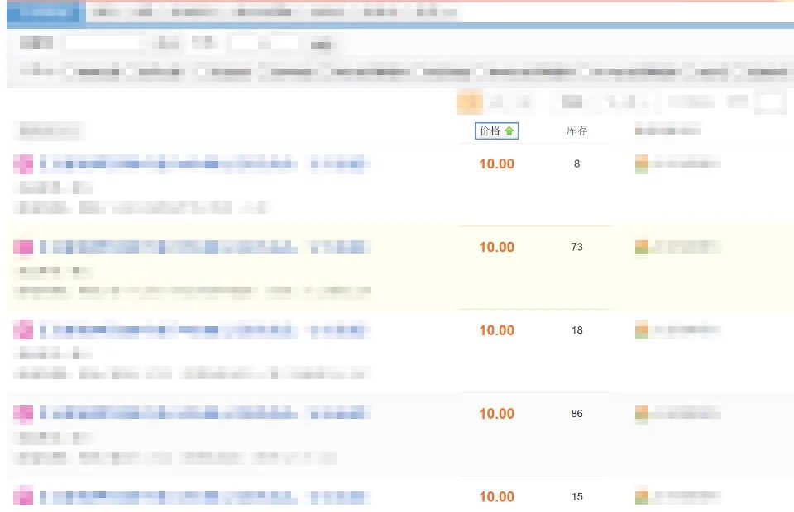Click price 10.00 in stock-15 row
Image resolution: width=794 pixels, height=512 pixels.
(497, 497)
